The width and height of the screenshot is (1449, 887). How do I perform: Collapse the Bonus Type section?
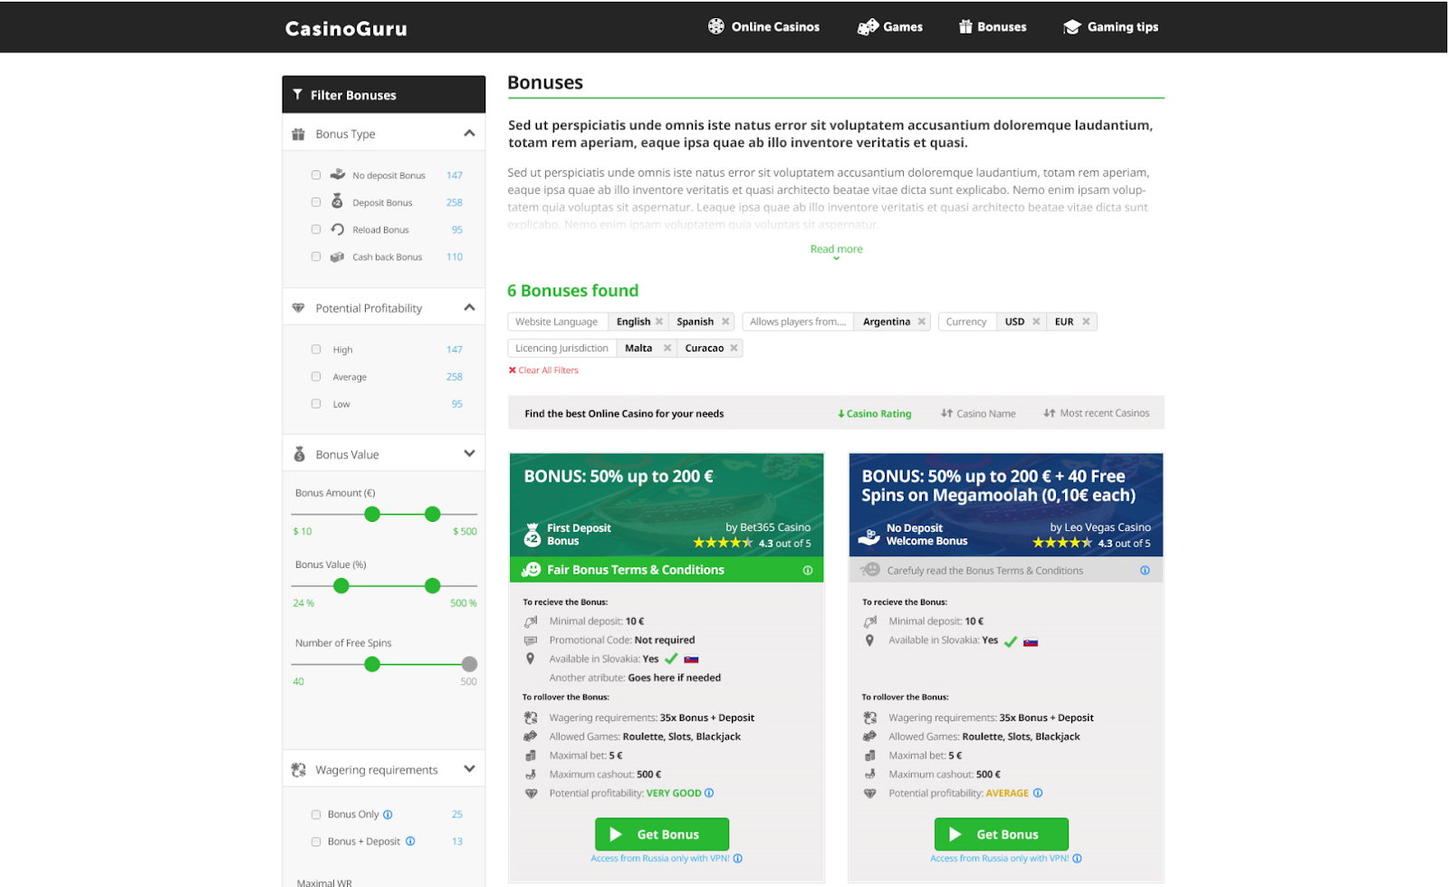[x=469, y=133]
